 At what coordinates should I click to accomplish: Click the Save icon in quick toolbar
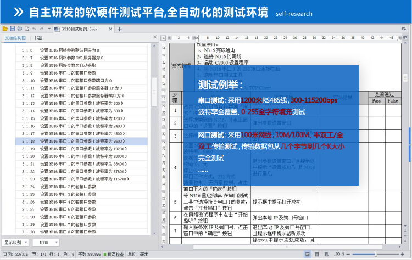tap(13, 29)
